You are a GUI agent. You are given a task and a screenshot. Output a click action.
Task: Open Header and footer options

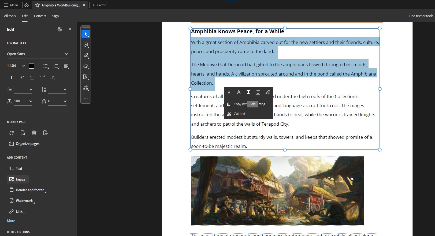[x=27, y=190]
